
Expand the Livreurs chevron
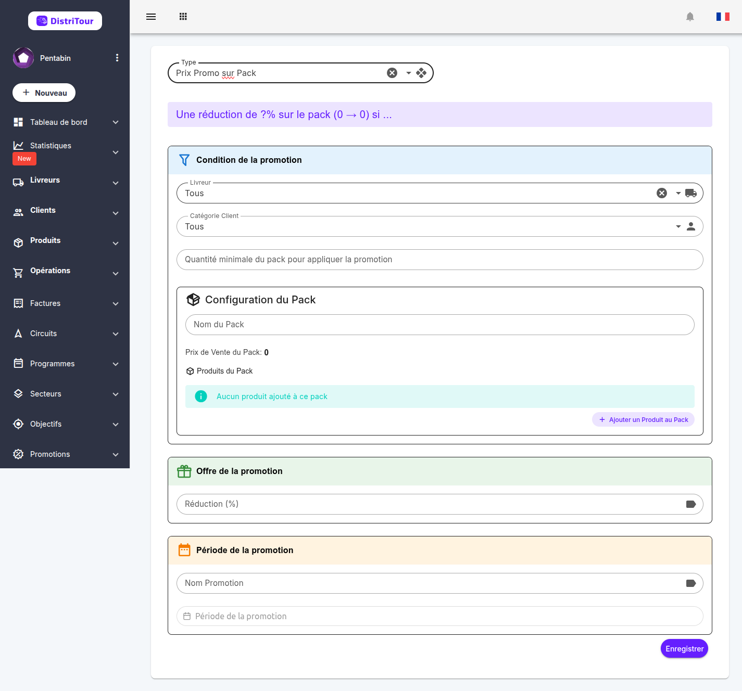(x=116, y=183)
